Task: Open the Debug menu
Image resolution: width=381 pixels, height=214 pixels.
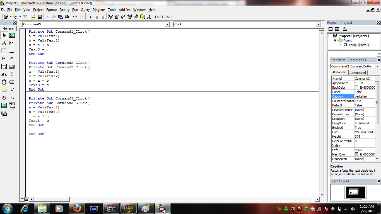Action: click(64, 10)
